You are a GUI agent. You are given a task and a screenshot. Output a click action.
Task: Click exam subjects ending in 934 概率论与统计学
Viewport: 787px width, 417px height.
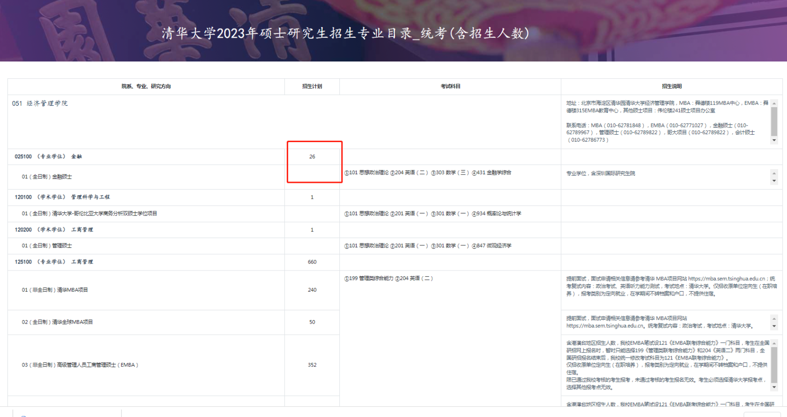tap(433, 214)
